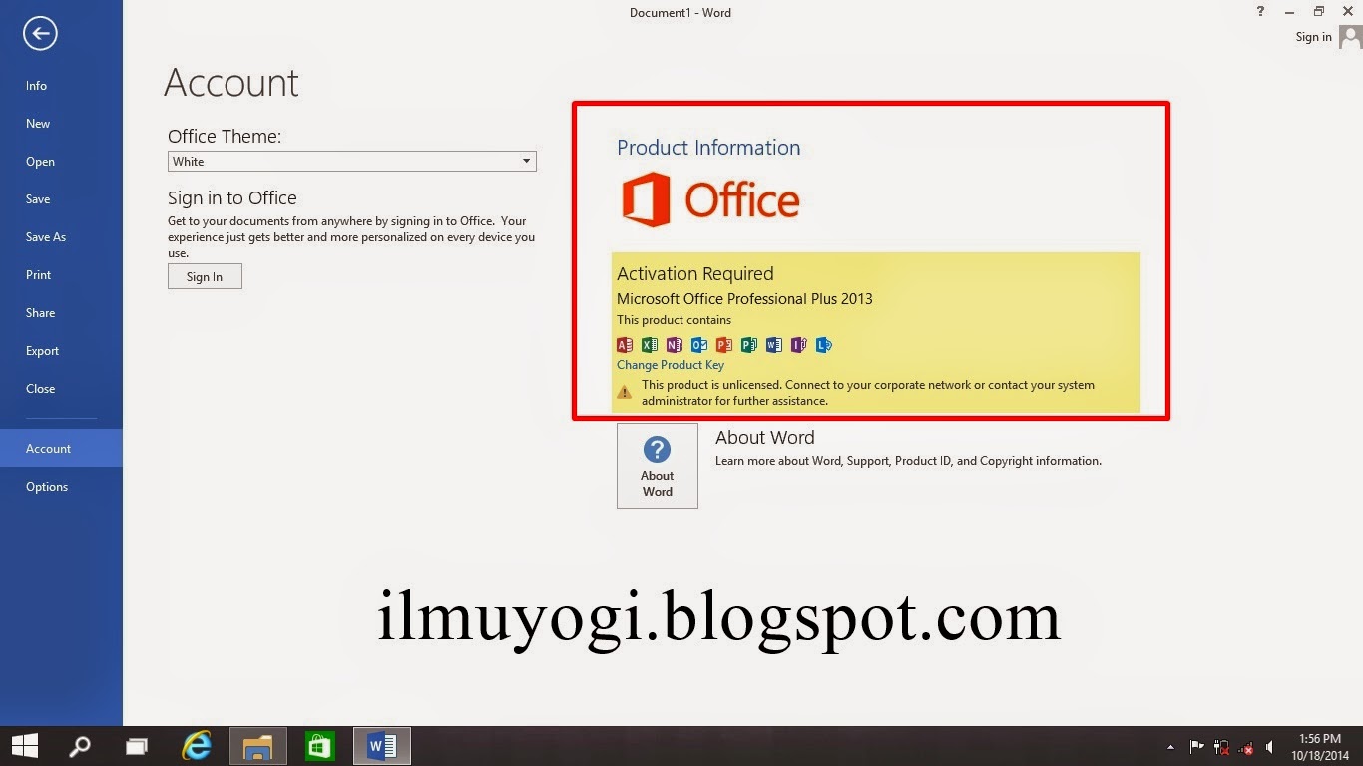The image size is (1363, 766).
Task: Select the Account menu item
Action: pyautogui.click(x=61, y=448)
